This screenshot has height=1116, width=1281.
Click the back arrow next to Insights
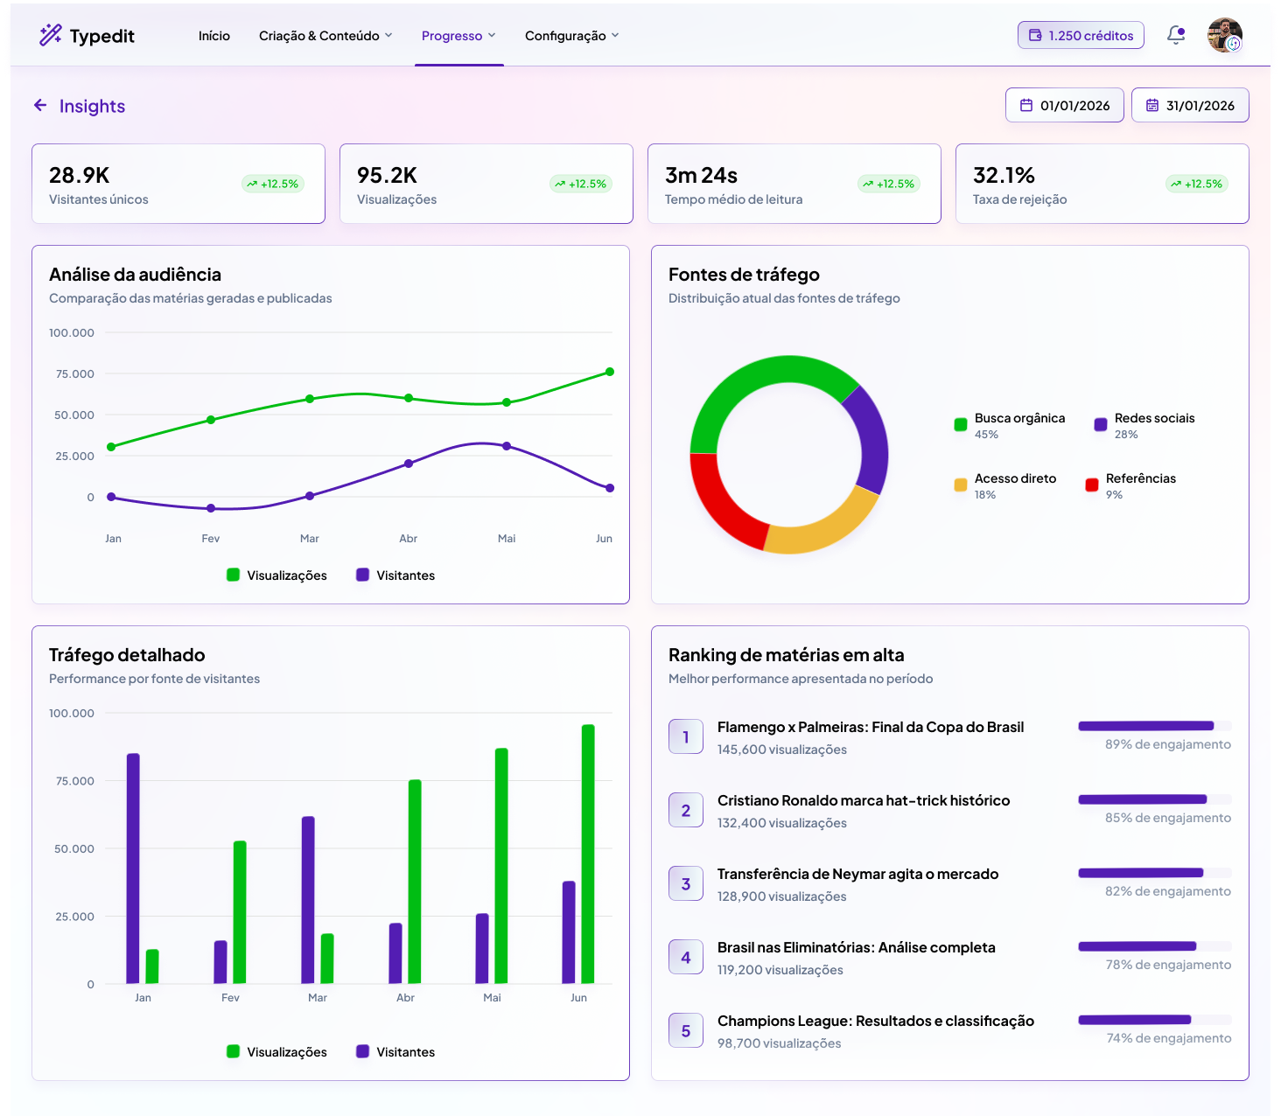(x=40, y=106)
